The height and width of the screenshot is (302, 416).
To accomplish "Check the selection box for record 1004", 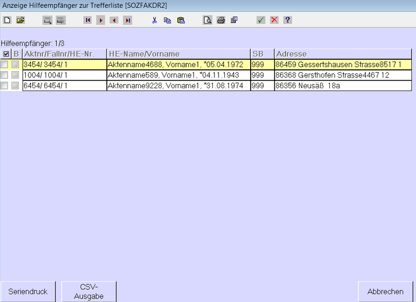I will [x=5, y=75].
